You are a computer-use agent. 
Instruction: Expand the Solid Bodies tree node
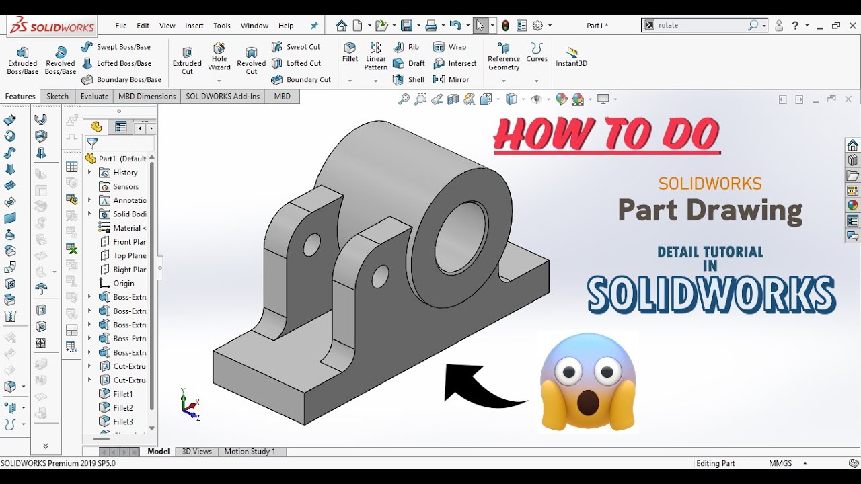(x=89, y=214)
